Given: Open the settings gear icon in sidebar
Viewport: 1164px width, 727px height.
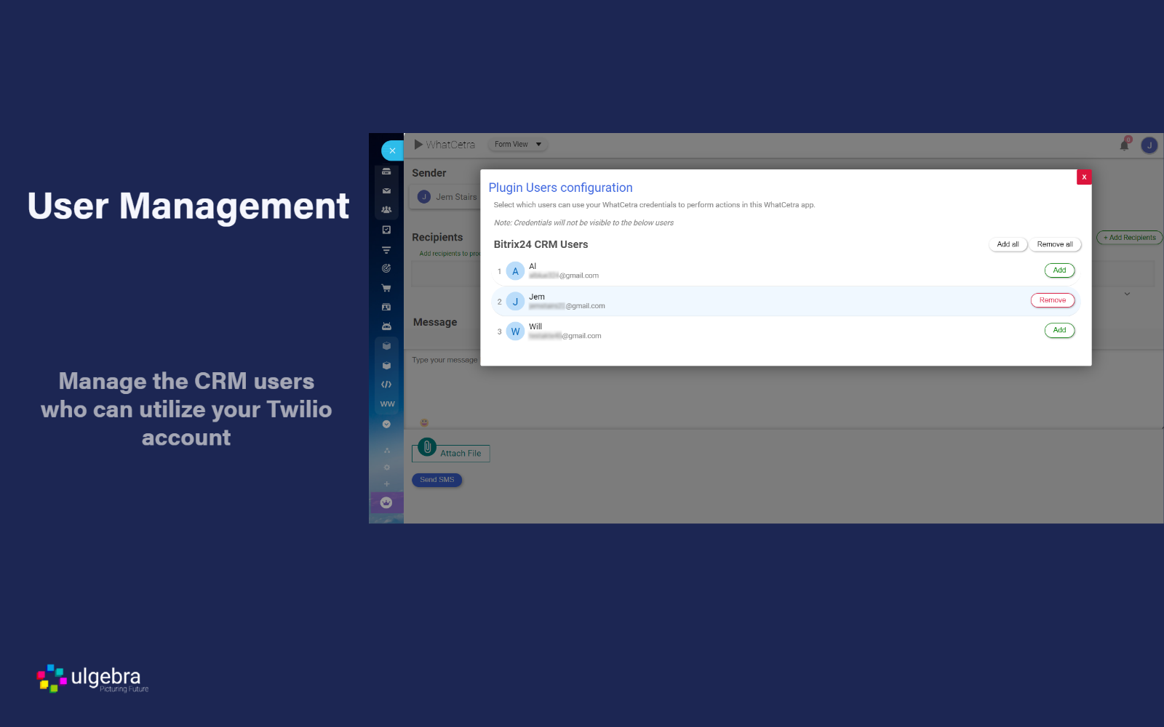Looking at the screenshot, I should point(387,467).
